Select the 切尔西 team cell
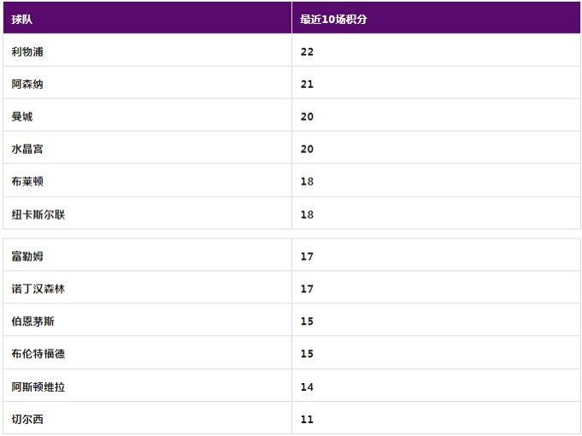The height and width of the screenshot is (436, 582). 27,420
